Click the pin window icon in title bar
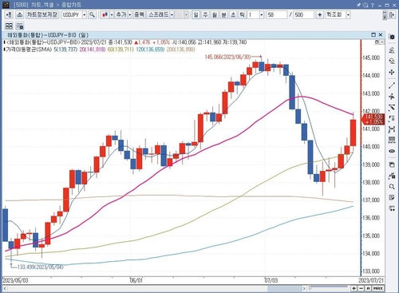 358,5
